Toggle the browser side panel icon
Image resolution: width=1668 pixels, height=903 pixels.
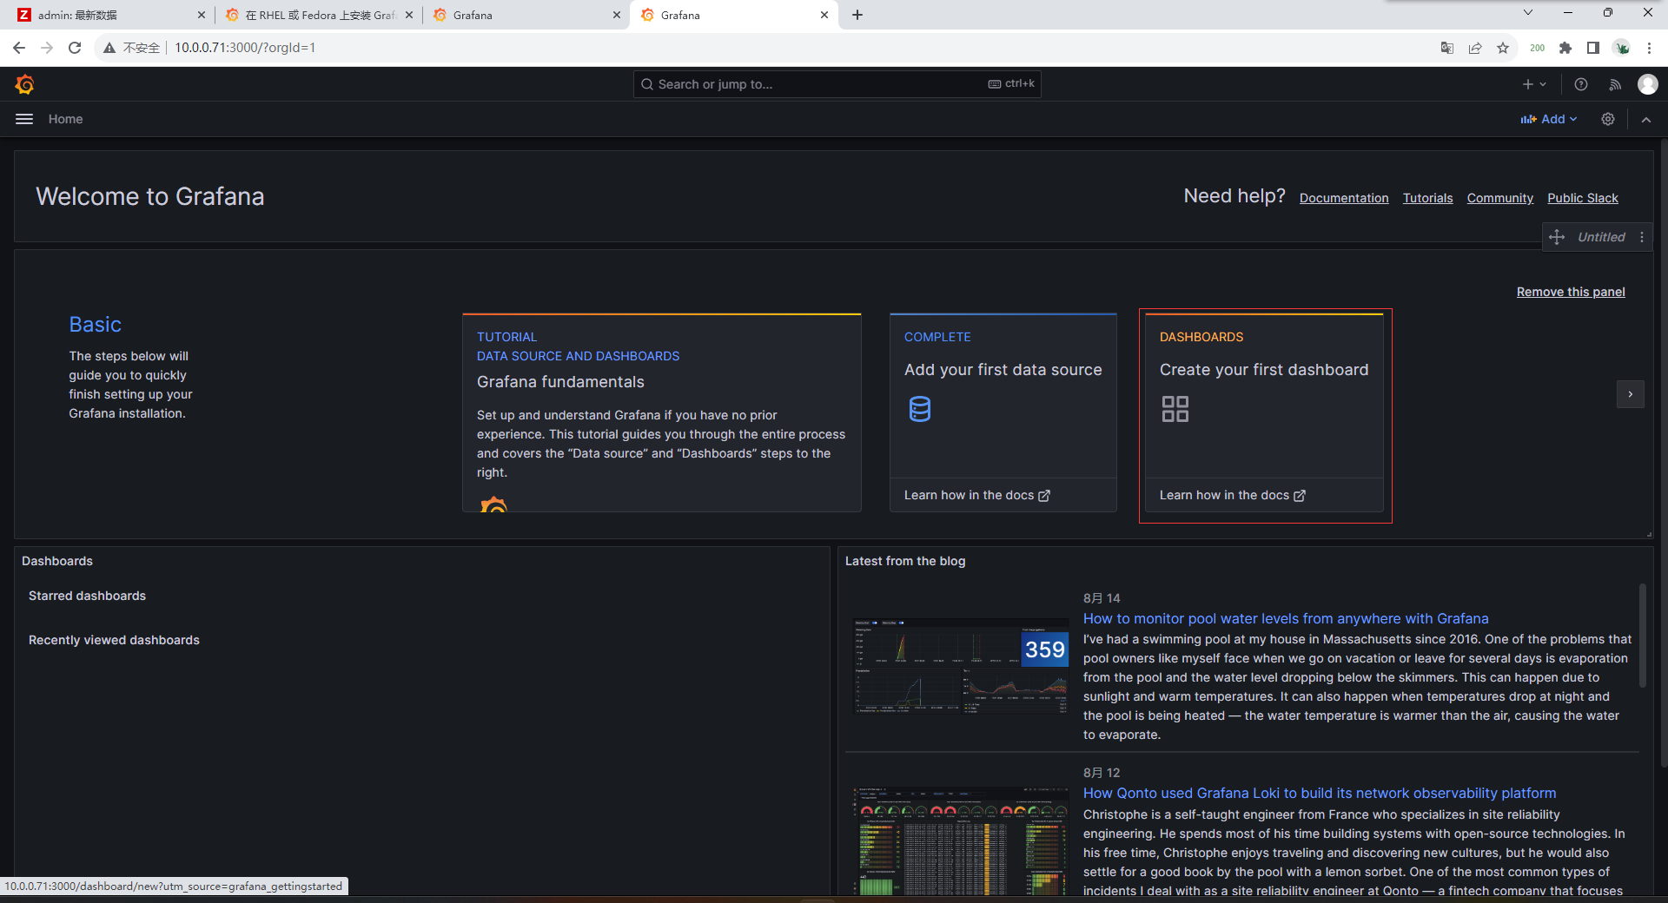pyautogui.click(x=1593, y=48)
